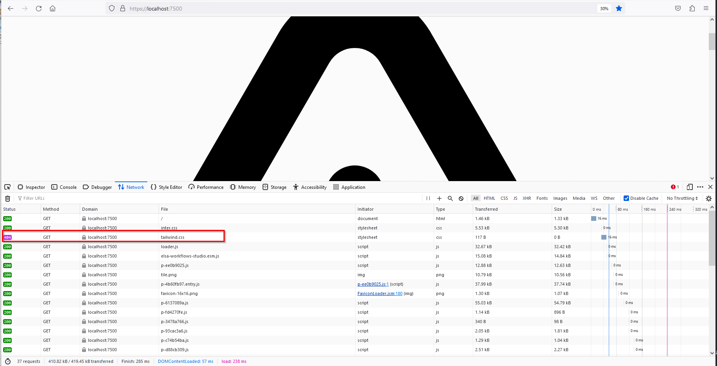This screenshot has height=366, width=717.
Task: Enter Responsive Design Mode
Action: [x=690, y=187]
